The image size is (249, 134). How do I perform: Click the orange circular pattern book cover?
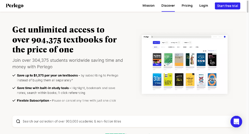[212, 80]
